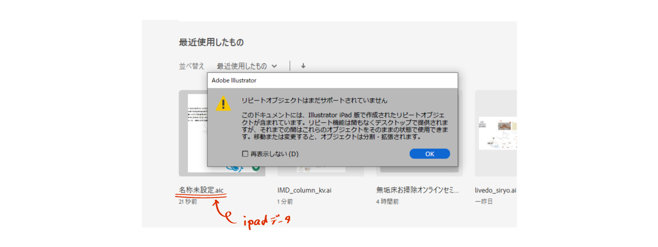
Task: Click the 並べ替え label
Action: (192, 66)
